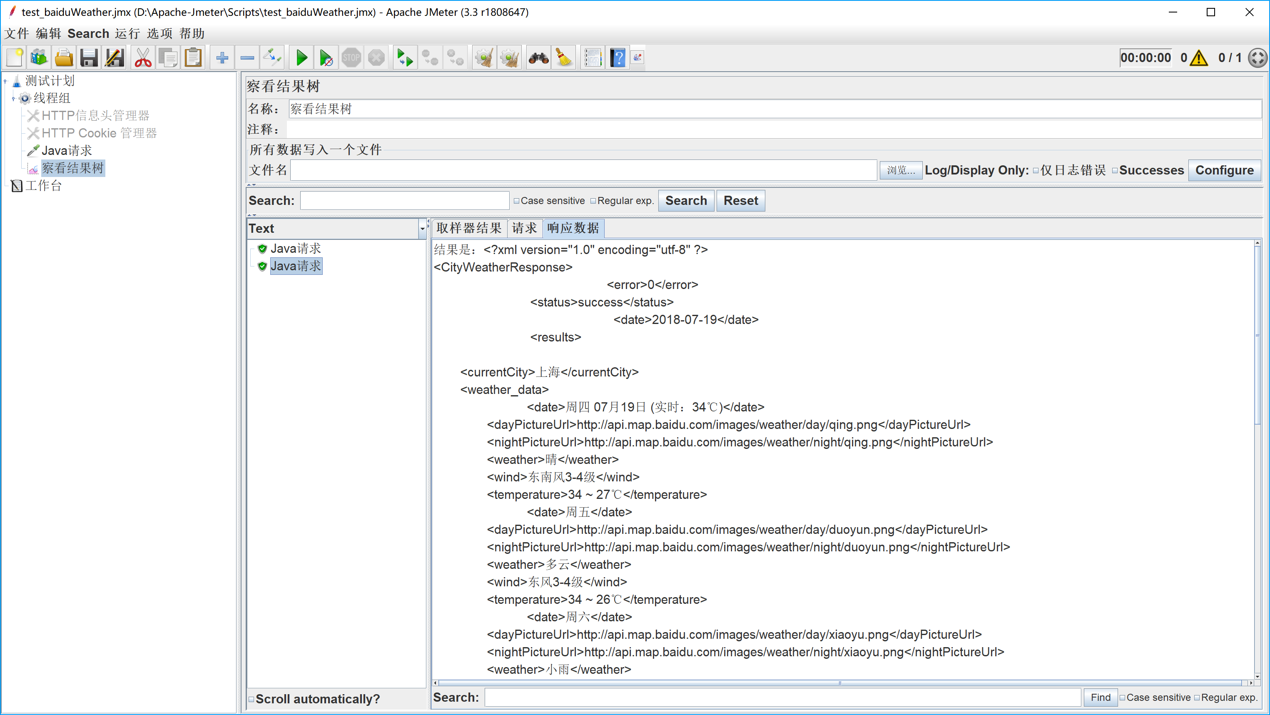Image resolution: width=1270 pixels, height=715 pixels.
Task: Toggle the Scroll automatically checkbox
Action: coord(252,699)
